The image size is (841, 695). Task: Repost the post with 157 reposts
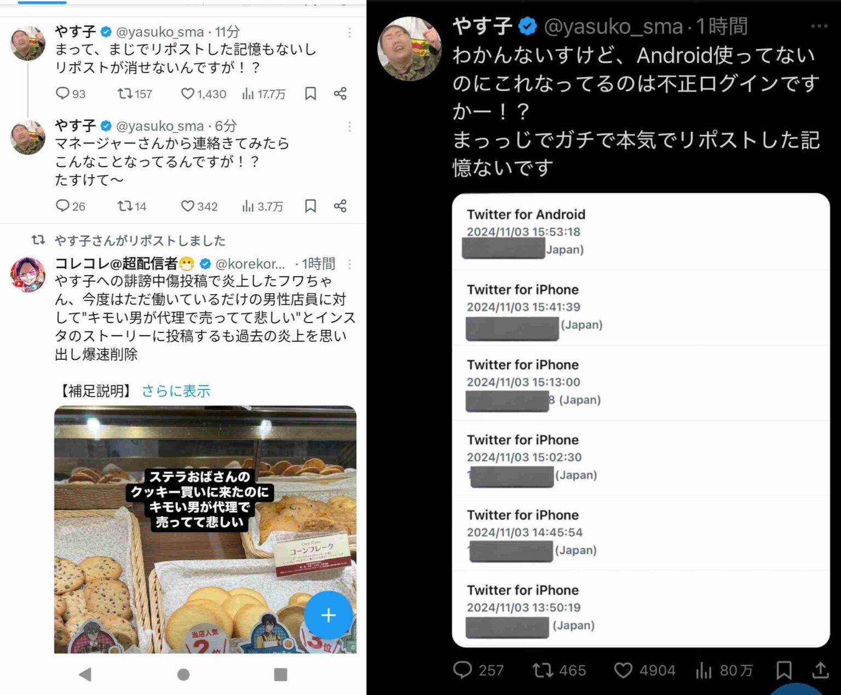135,94
